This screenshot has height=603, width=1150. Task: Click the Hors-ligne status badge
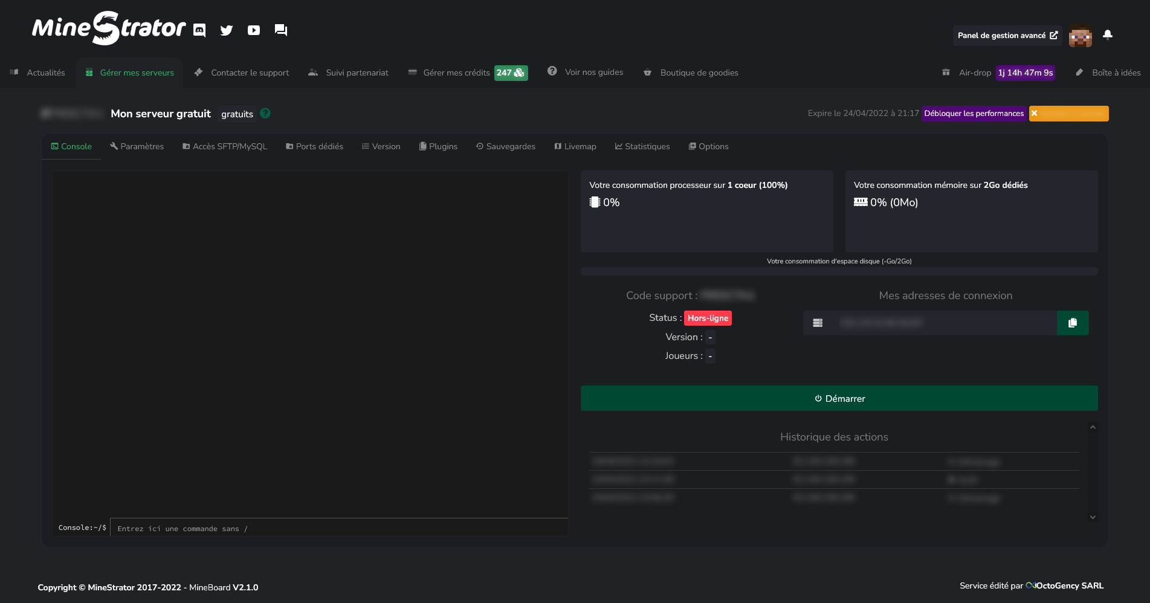(708, 318)
